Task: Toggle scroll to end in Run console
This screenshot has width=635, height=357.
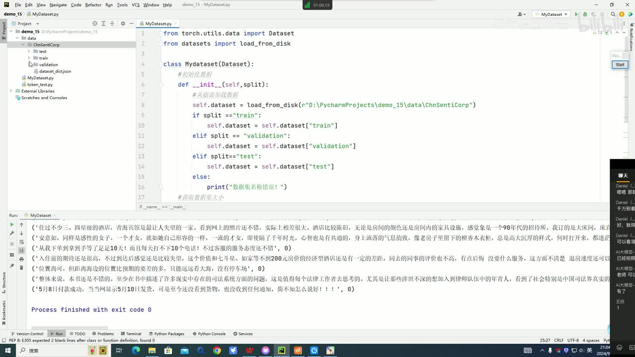Action: (x=21, y=250)
